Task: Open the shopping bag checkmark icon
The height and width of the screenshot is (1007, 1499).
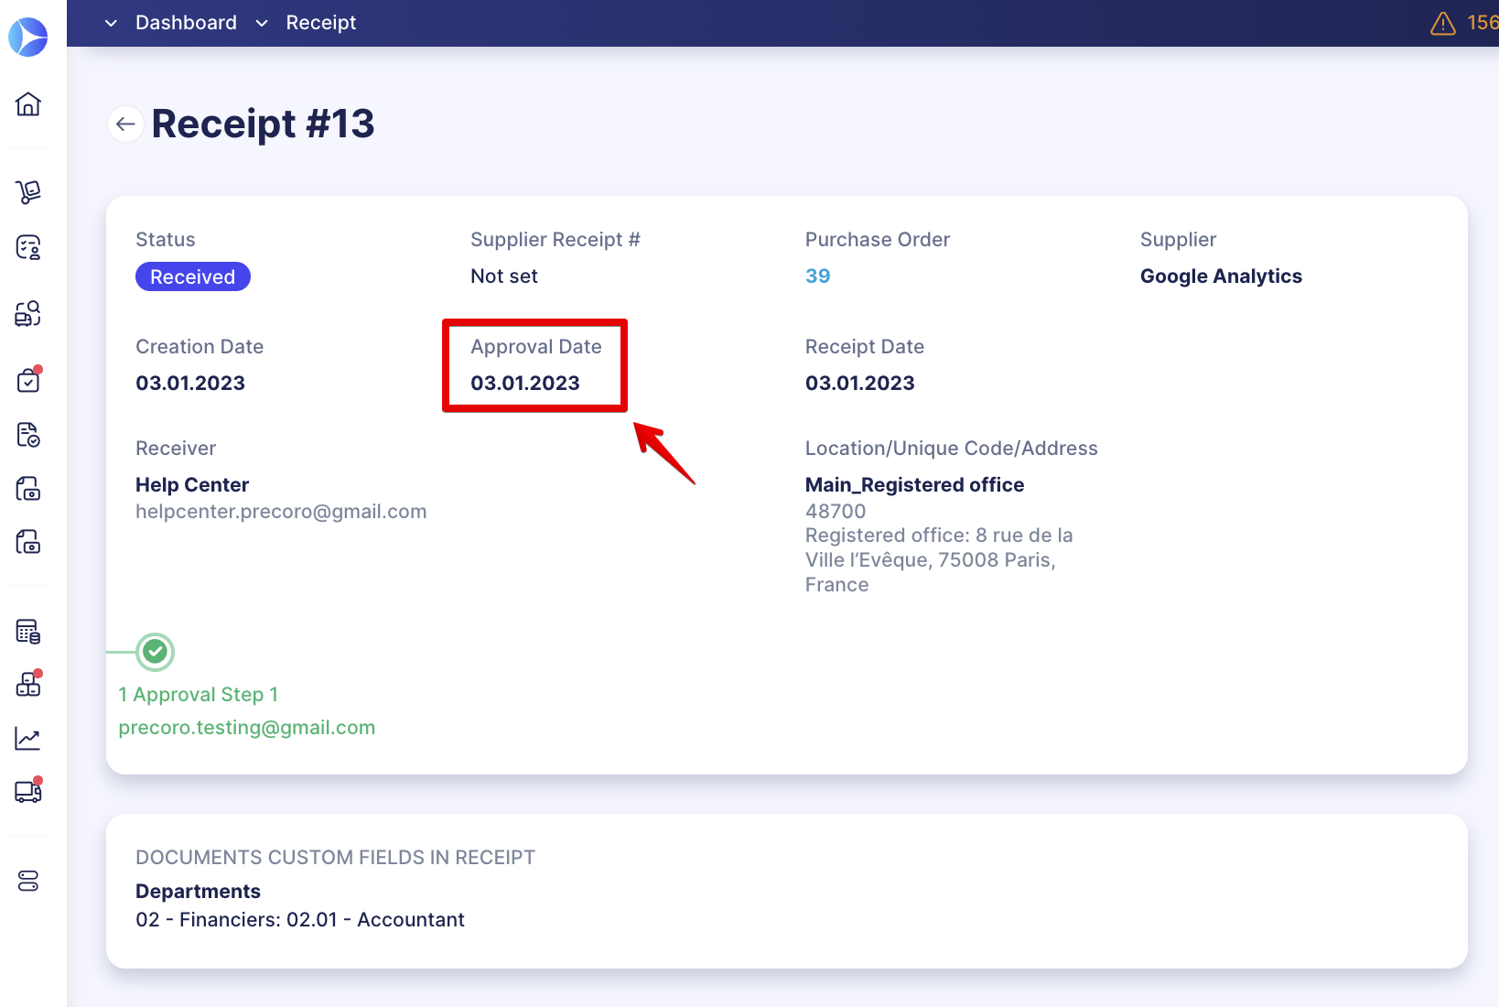Action: tap(28, 379)
